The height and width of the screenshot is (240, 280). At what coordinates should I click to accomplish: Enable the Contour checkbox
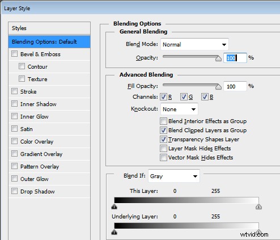click(22, 66)
